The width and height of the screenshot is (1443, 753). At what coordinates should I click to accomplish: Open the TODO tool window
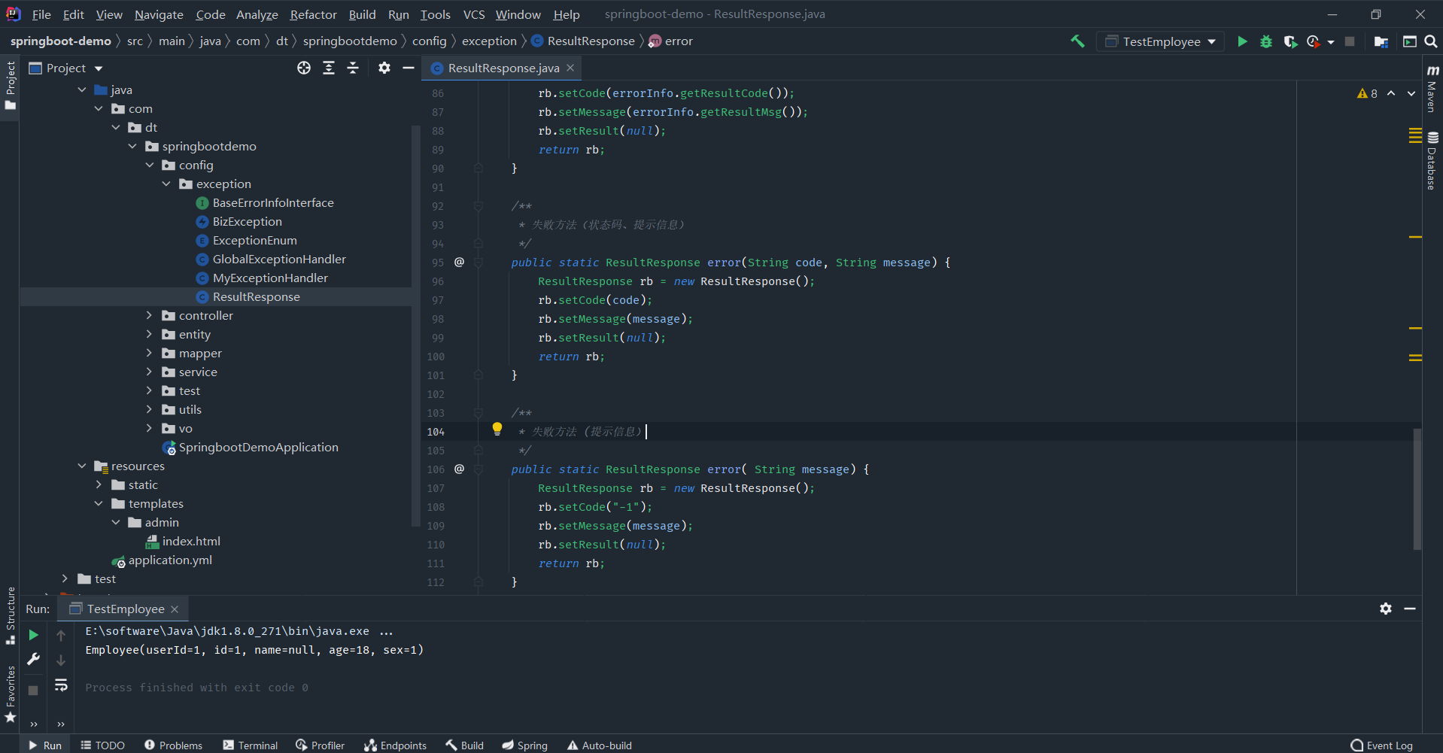(102, 745)
